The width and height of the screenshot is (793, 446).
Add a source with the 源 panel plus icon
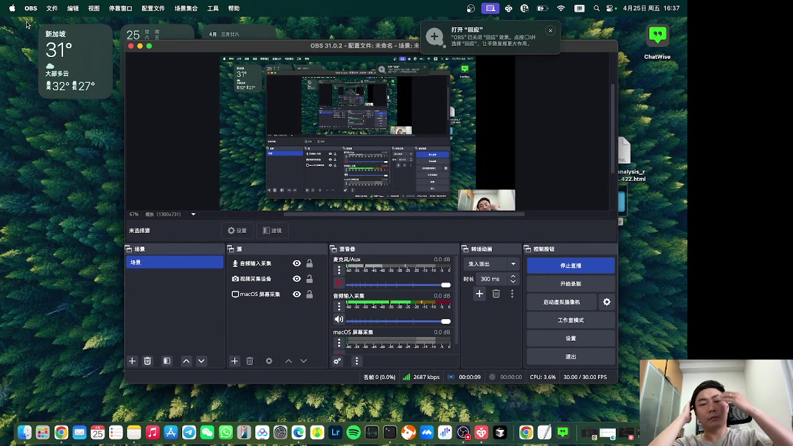(x=234, y=361)
